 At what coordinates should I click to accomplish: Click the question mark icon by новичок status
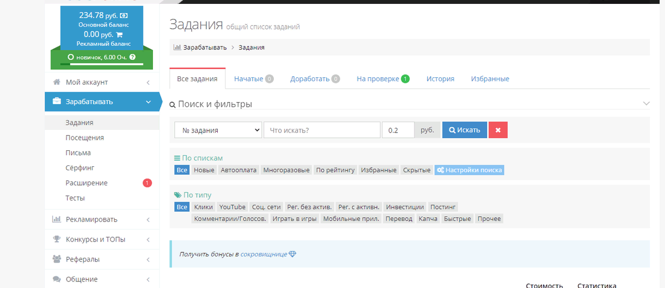132,57
